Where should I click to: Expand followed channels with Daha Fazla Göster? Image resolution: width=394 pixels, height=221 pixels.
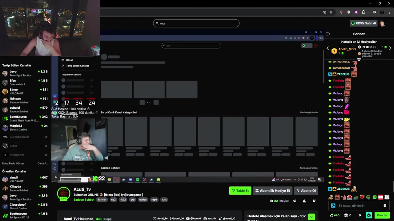pos(13,164)
